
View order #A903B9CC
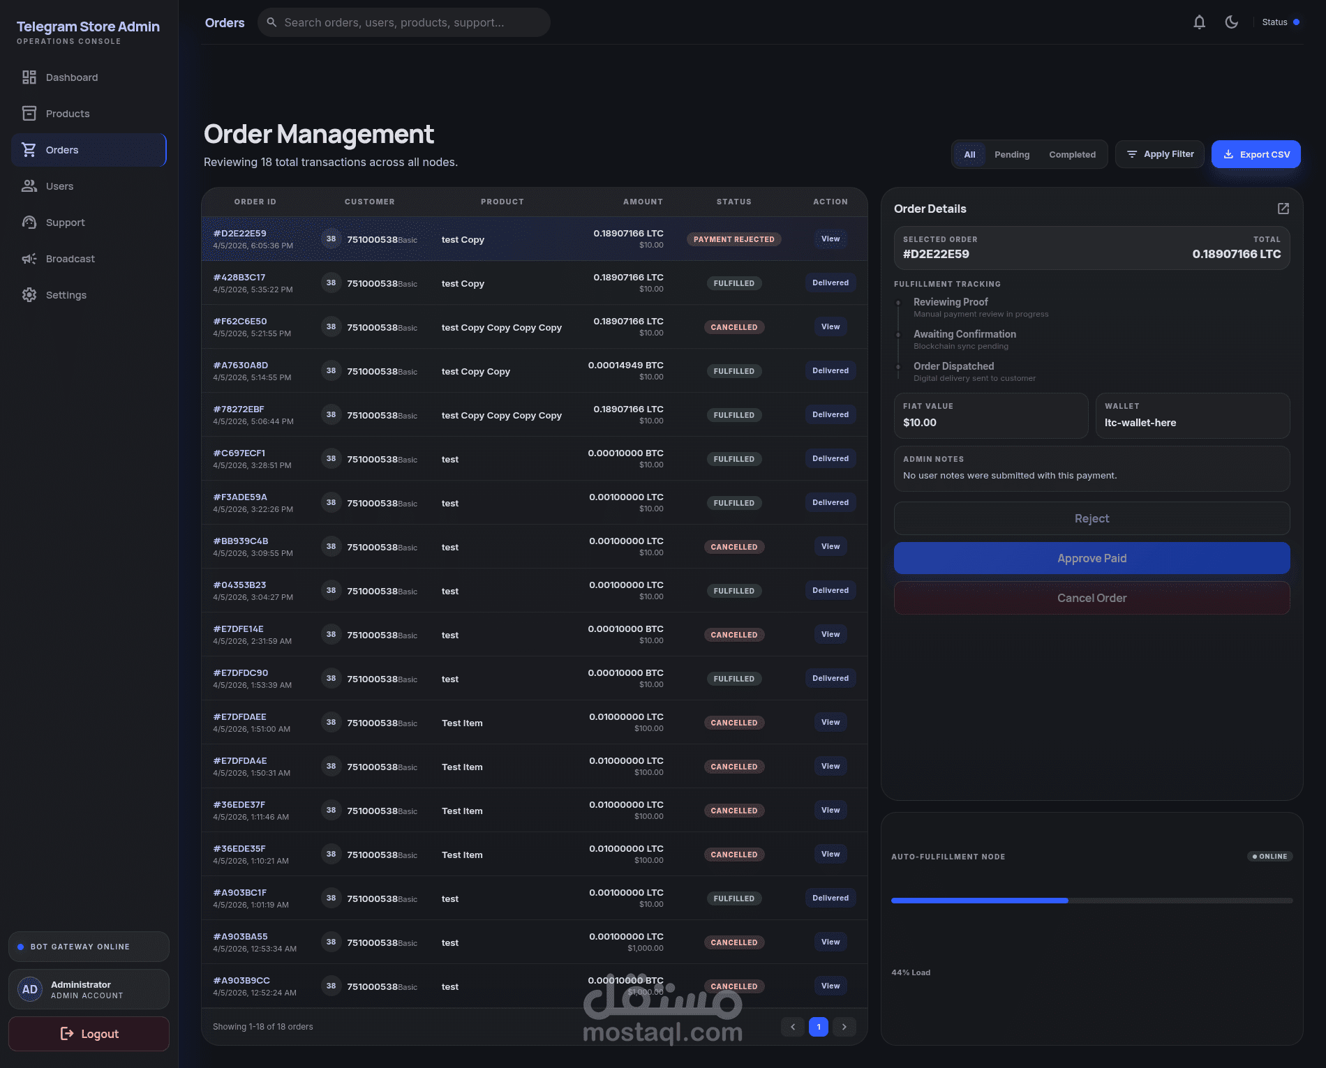tap(830, 986)
